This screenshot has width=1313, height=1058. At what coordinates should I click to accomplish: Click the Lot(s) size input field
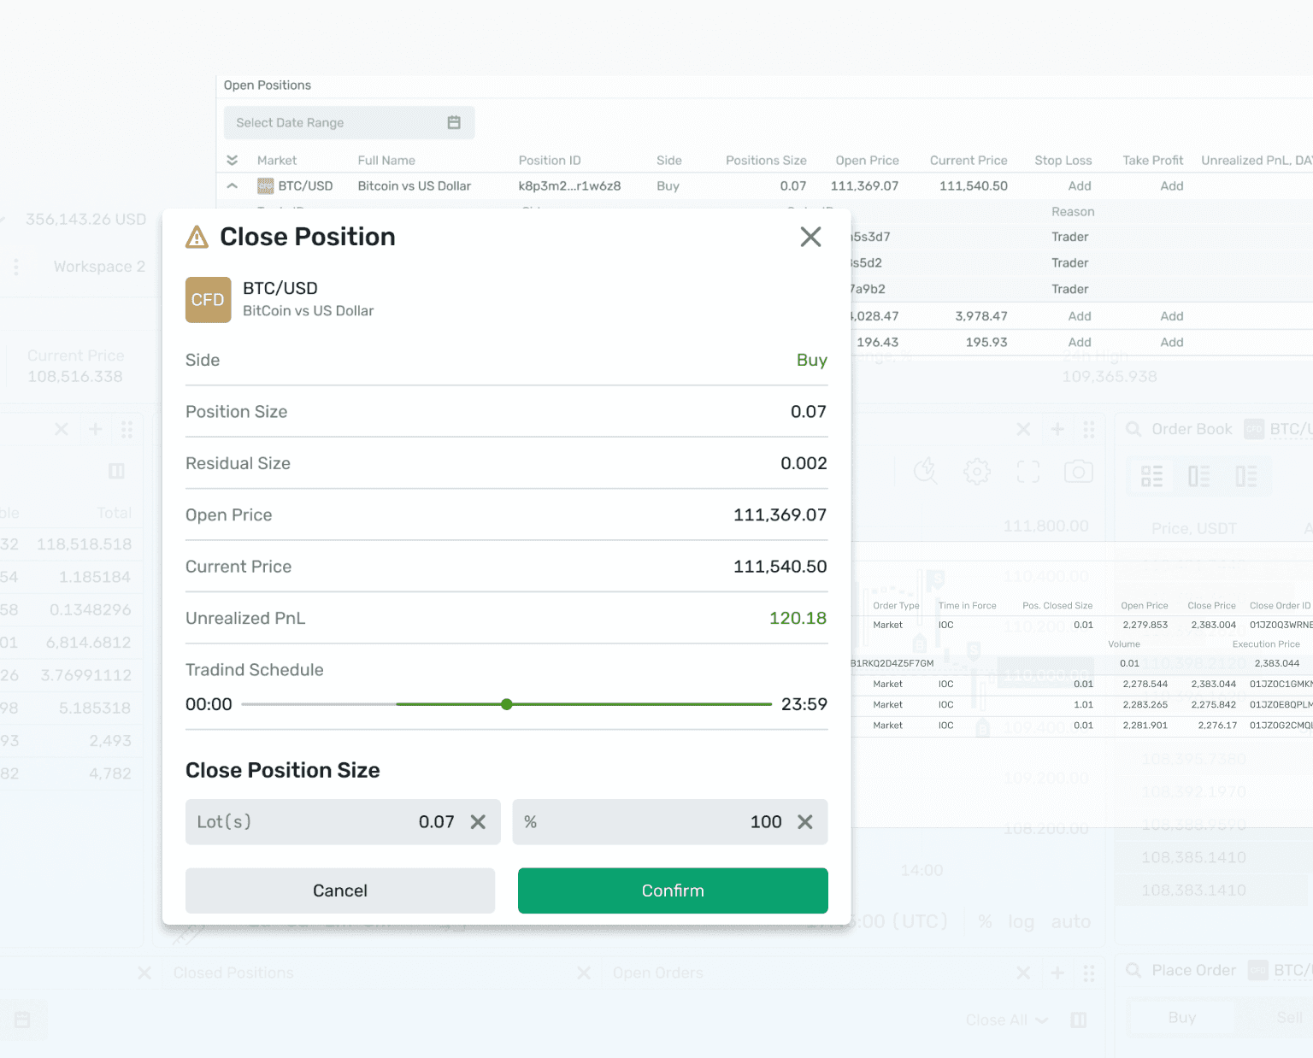pos(343,822)
